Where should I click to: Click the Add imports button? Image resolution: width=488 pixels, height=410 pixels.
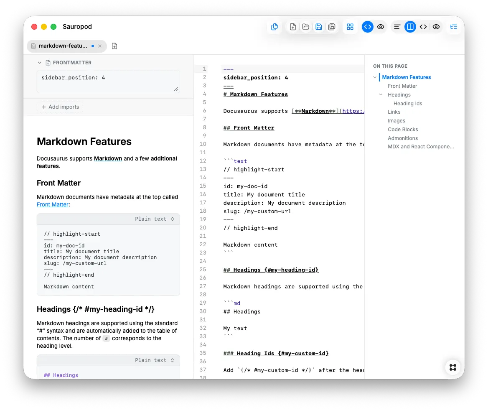pos(60,107)
